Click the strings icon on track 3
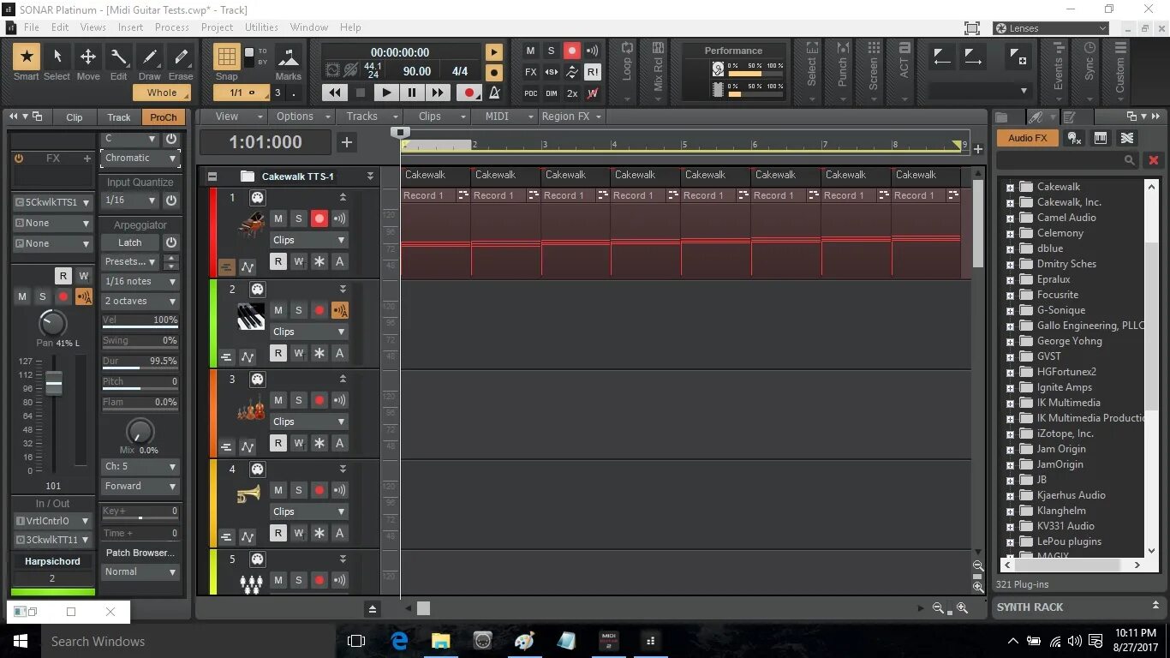The image size is (1170, 658). pyautogui.click(x=251, y=408)
